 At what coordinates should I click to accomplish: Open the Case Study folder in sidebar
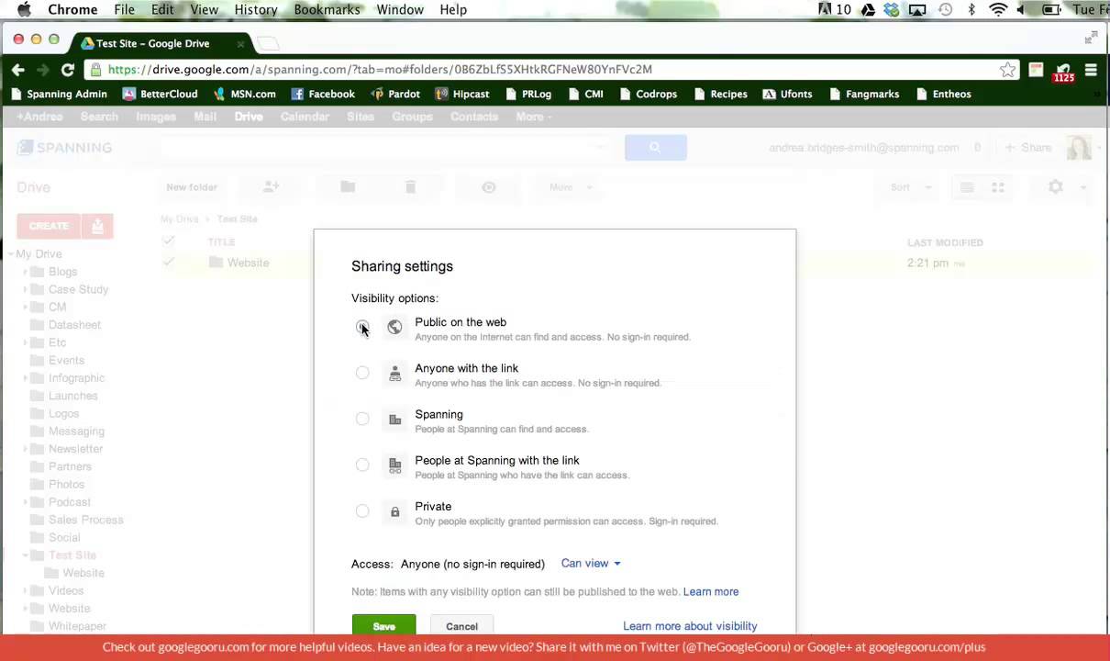coord(78,289)
